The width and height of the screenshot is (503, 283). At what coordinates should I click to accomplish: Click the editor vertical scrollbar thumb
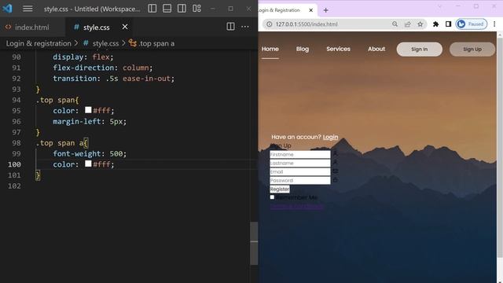pyautogui.click(x=254, y=243)
